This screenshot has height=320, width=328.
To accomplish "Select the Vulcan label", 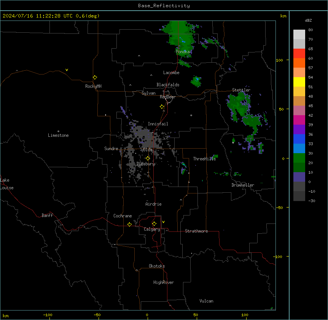I will point(207,301).
